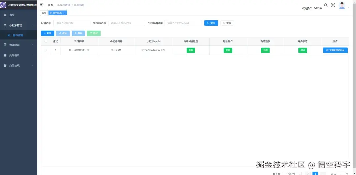Click 首页 in the breadcrumb
This screenshot has height=175, width=356.
[x=50, y=5]
